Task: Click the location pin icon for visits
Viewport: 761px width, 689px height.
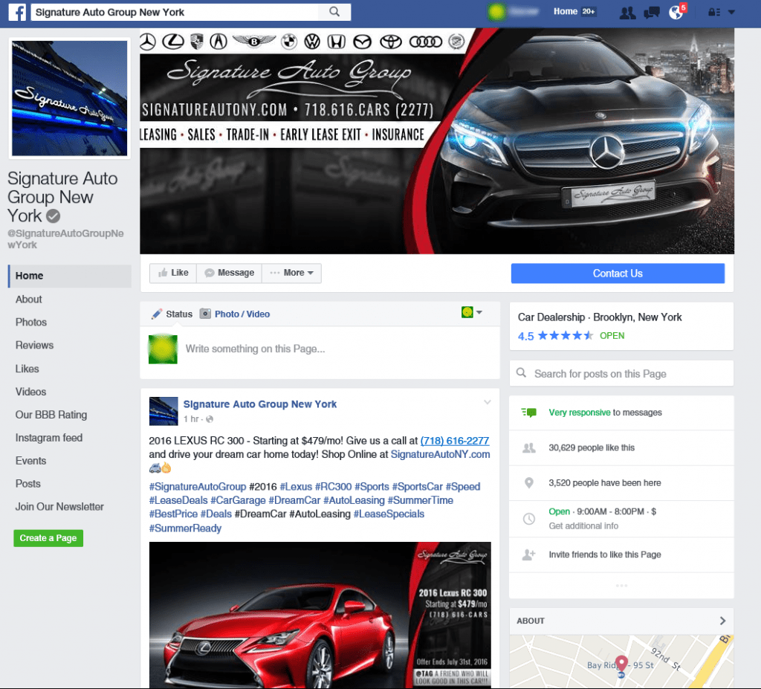Action: coord(529,482)
